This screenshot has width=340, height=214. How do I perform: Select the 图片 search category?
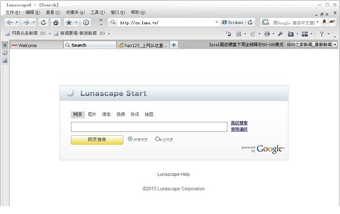pyautogui.click(x=92, y=114)
